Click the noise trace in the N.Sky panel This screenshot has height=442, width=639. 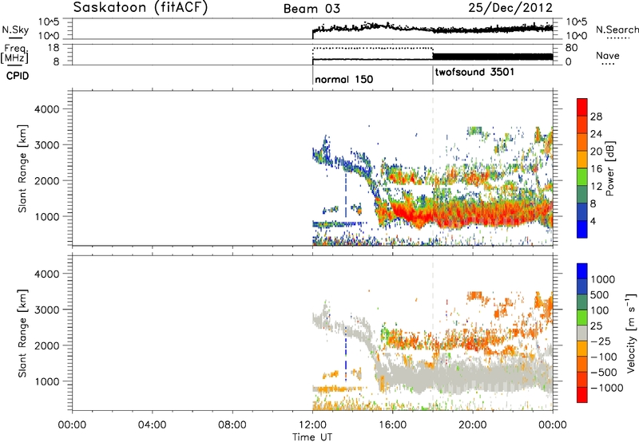click(432, 29)
